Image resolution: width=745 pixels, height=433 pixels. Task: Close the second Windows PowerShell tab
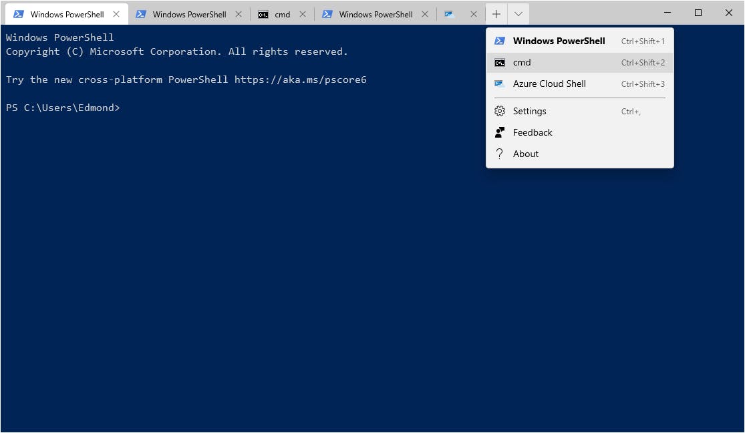pyautogui.click(x=239, y=14)
